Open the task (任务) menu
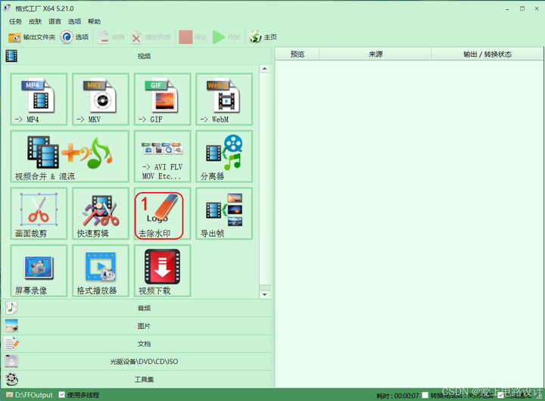The height and width of the screenshot is (401, 545). click(x=15, y=21)
